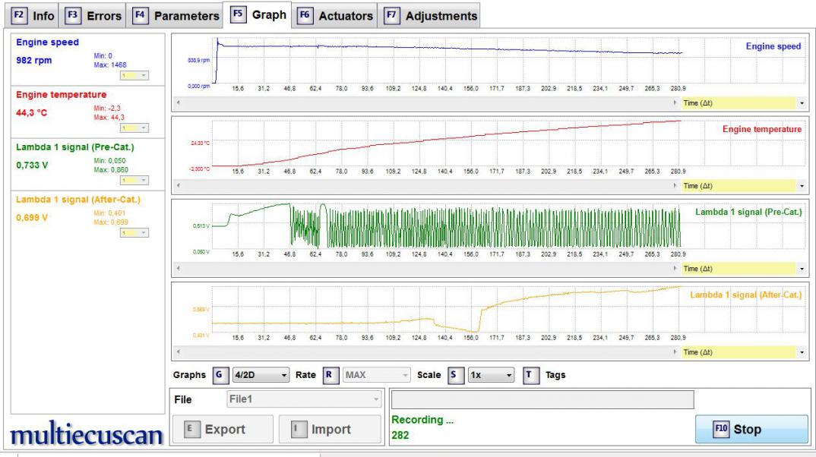Click the G shortcut icon next to Graphs
Viewport: 816px width, 457px height.
220,375
